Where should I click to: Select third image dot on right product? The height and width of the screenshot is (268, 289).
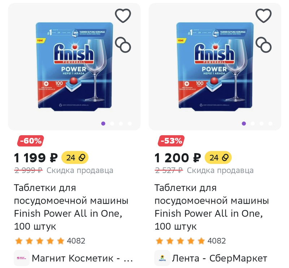point(261,123)
